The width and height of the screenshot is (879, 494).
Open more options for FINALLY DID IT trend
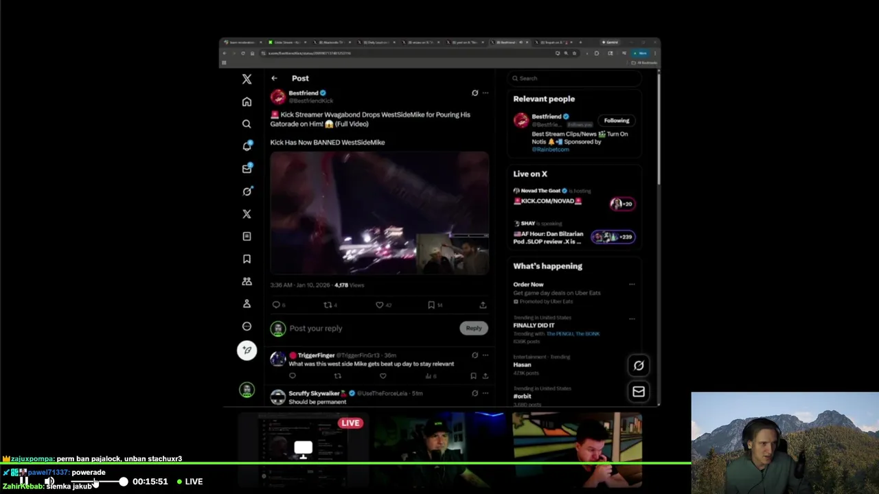click(632, 318)
